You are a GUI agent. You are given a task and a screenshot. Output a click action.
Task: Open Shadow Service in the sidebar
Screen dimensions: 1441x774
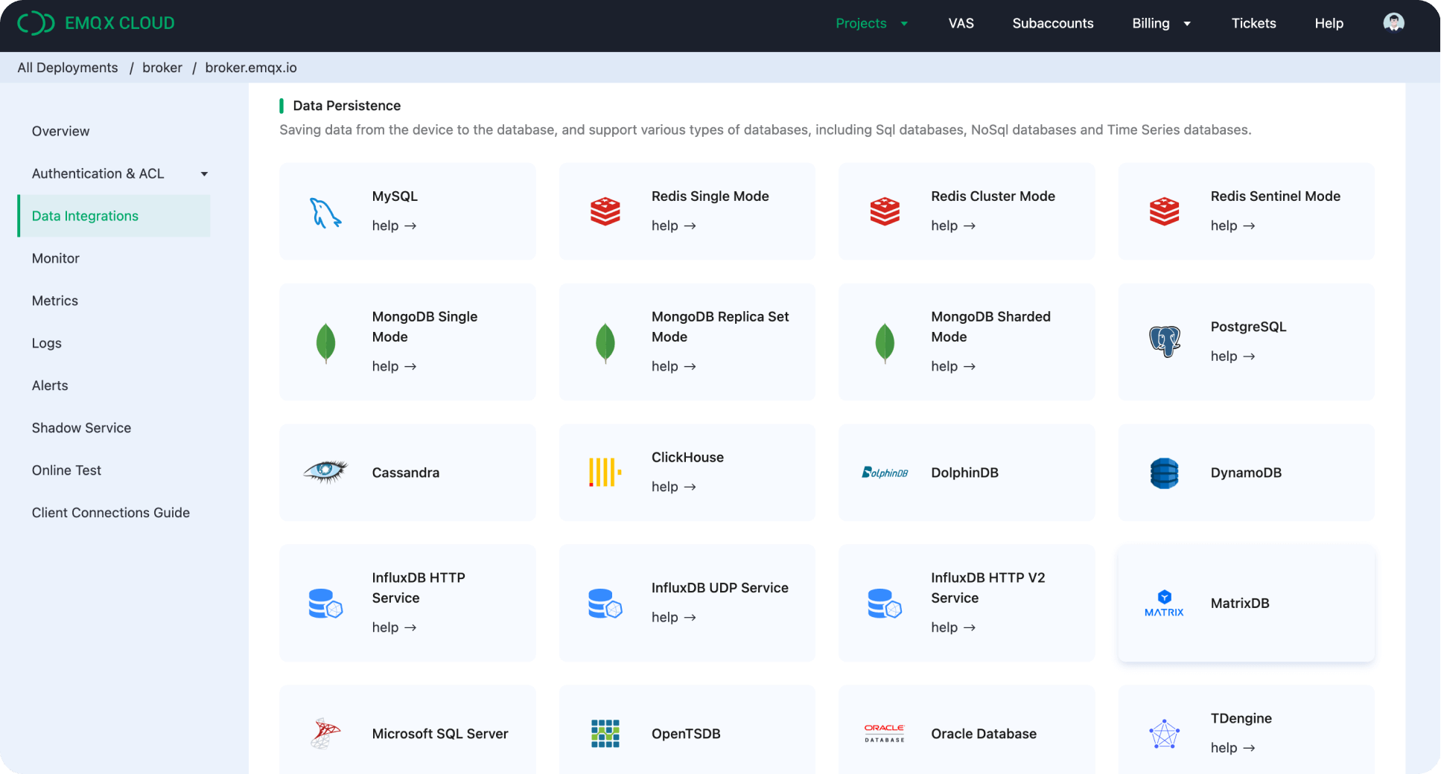[x=81, y=428]
